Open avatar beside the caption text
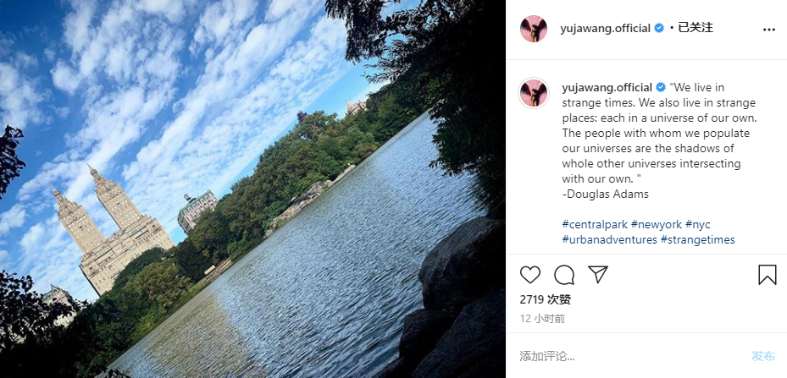The width and height of the screenshot is (787, 378). pyautogui.click(x=534, y=93)
